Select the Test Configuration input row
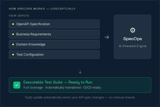Image resolution: width=160 pixels, height=107 pixels. click(54, 55)
